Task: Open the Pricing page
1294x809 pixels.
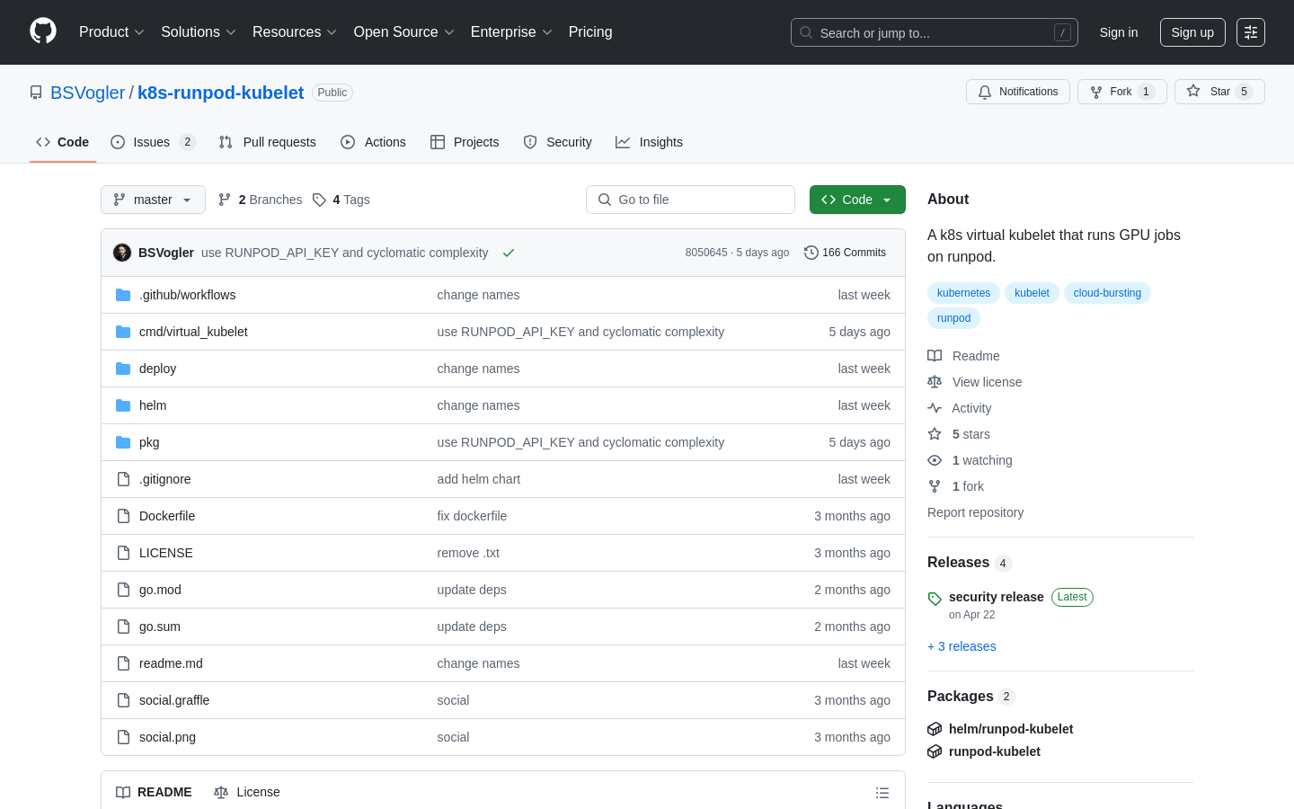Action: click(x=590, y=31)
